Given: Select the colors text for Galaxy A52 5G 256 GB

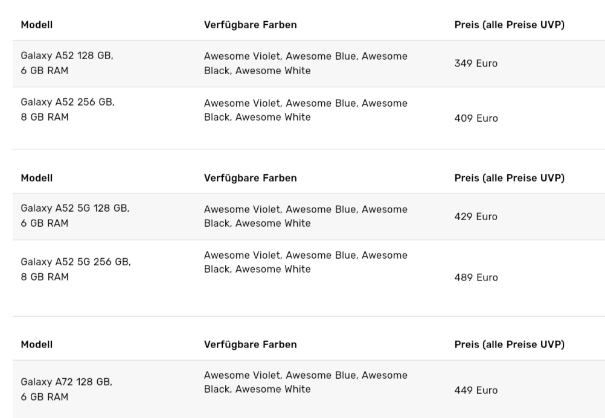Looking at the screenshot, I should (306, 262).
